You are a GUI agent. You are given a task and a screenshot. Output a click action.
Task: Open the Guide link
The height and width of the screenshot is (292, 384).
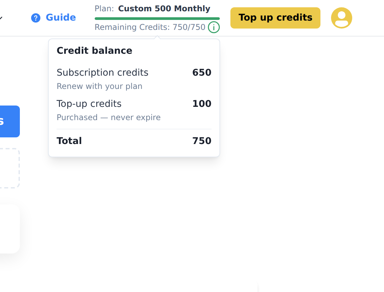coord(61,18)
